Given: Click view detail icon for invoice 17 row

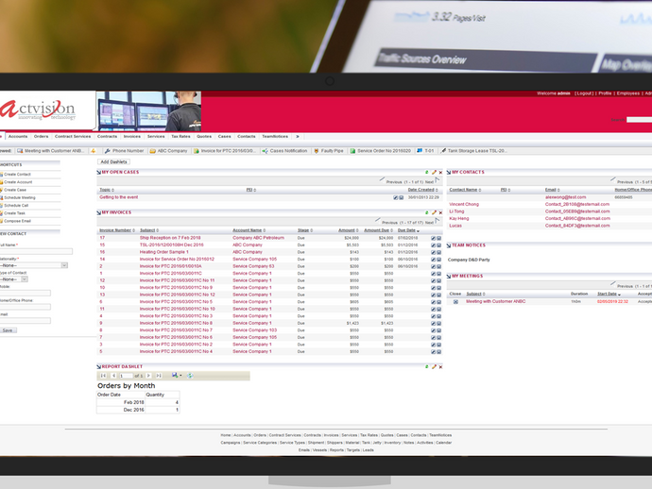Looking at the screenshot, I should pos(438,238).
